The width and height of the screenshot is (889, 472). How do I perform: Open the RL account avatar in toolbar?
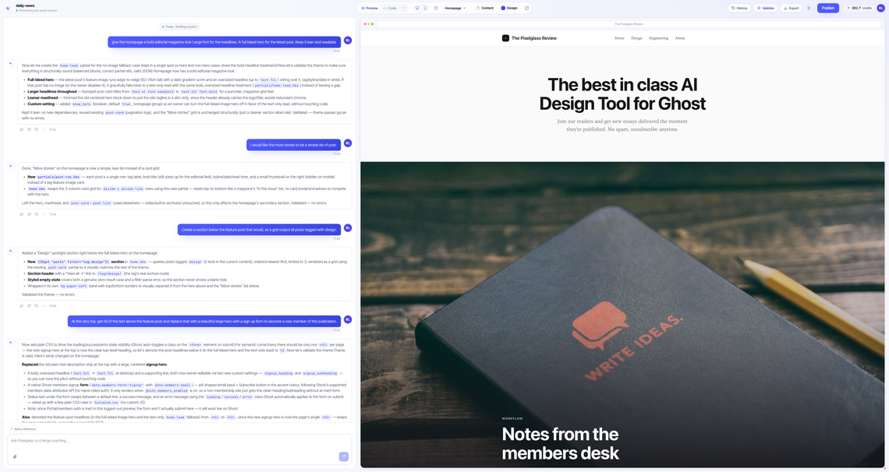880,8
